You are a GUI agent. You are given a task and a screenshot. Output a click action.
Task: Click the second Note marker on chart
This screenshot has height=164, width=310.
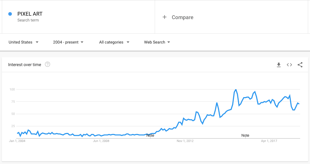[245, 135]
